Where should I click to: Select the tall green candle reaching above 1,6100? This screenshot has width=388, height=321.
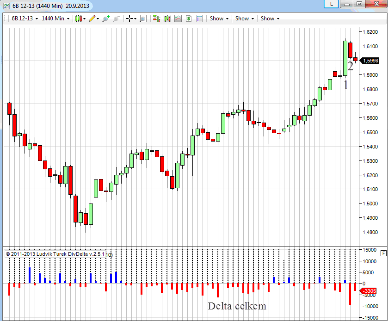pos(345,58)
